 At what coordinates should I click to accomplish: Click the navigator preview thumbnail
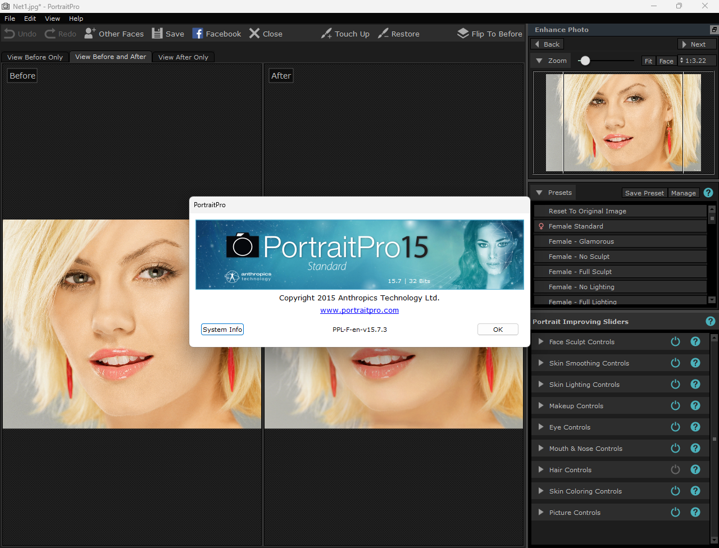pyautogui.click(x=624, y=123)
